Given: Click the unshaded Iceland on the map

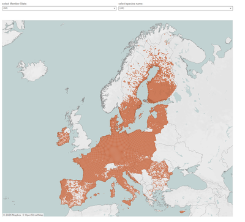Looking at the screenshot, I should (x=32, y=70).
